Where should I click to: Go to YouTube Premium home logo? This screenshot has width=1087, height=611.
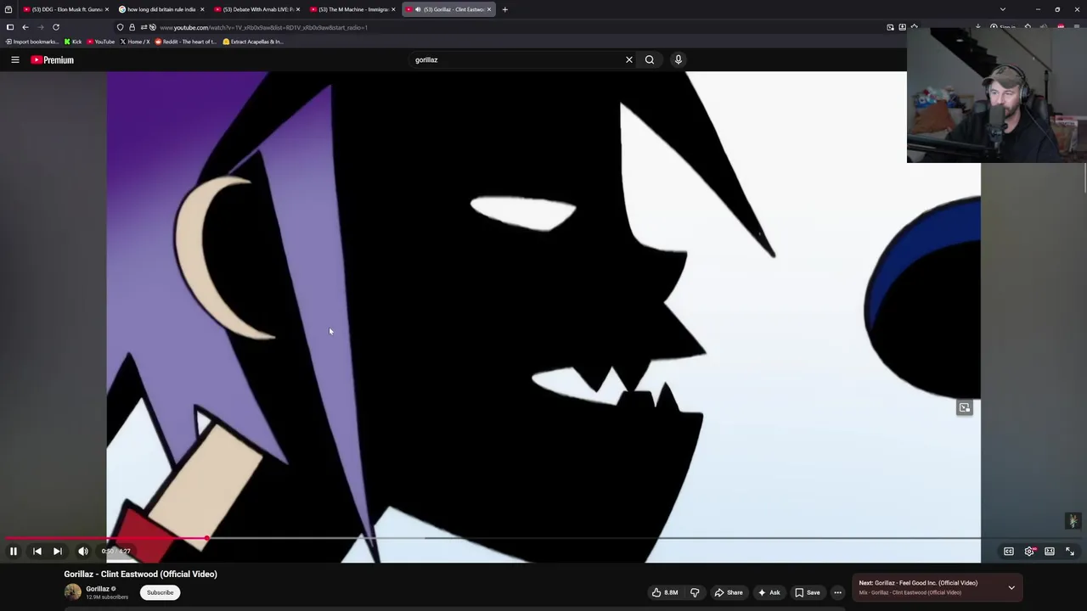click(53, 59)
